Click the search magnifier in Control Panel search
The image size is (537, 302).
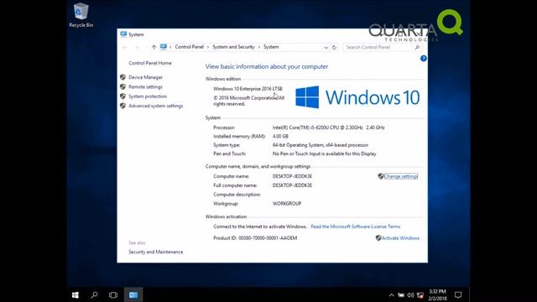click(417, 47)
